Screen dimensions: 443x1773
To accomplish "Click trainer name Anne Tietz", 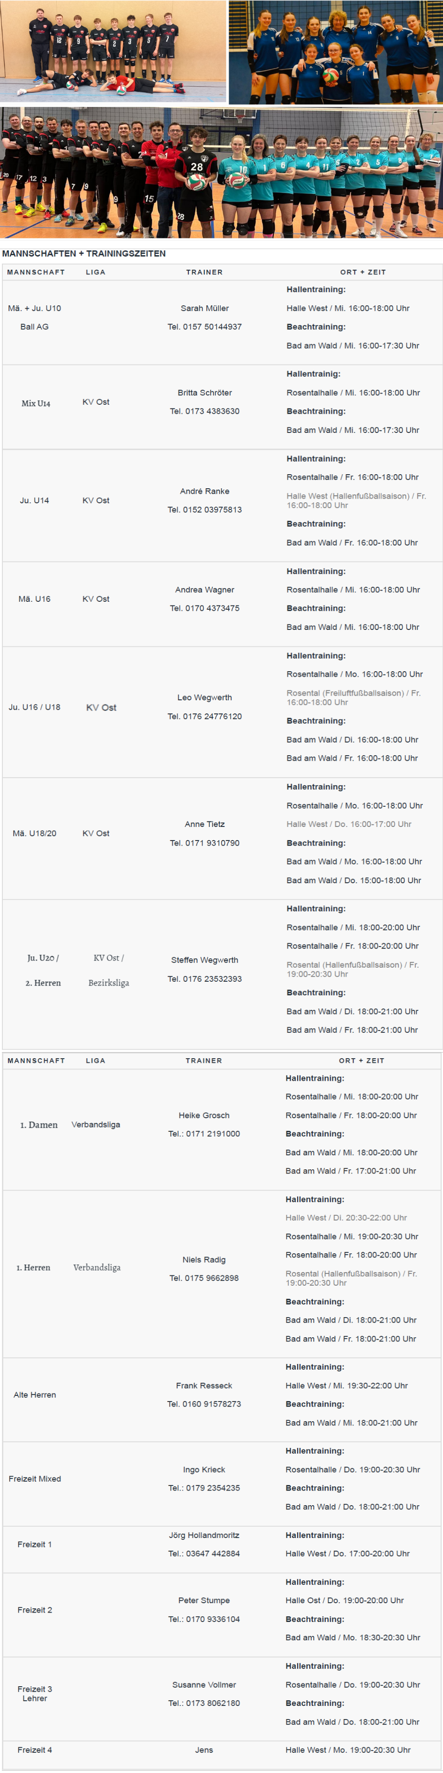I will point(205,824).
